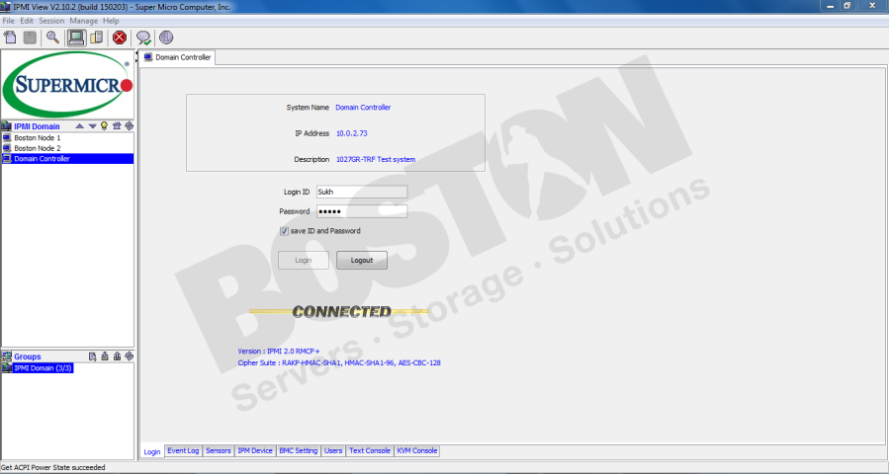Viewport: 889px width, 474px height.
Task: Open the IPMI Device tab
Action: coord(255,450)
